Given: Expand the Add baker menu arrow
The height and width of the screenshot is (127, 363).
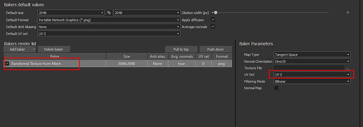Looking at the screenshot, I should click(x=34, y=49).
